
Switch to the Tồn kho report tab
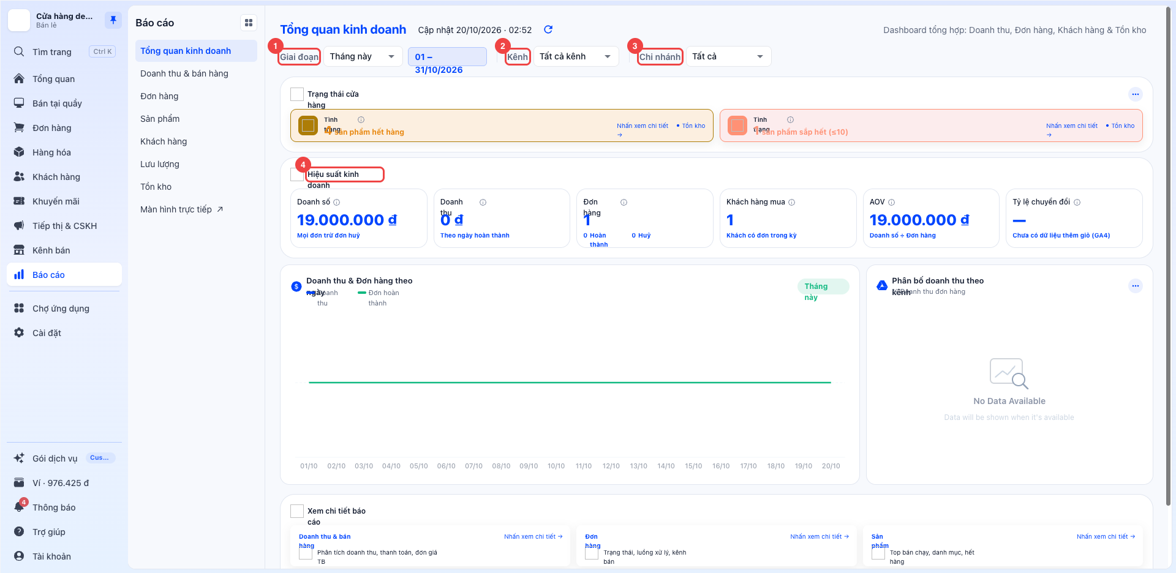pos(196,187)
